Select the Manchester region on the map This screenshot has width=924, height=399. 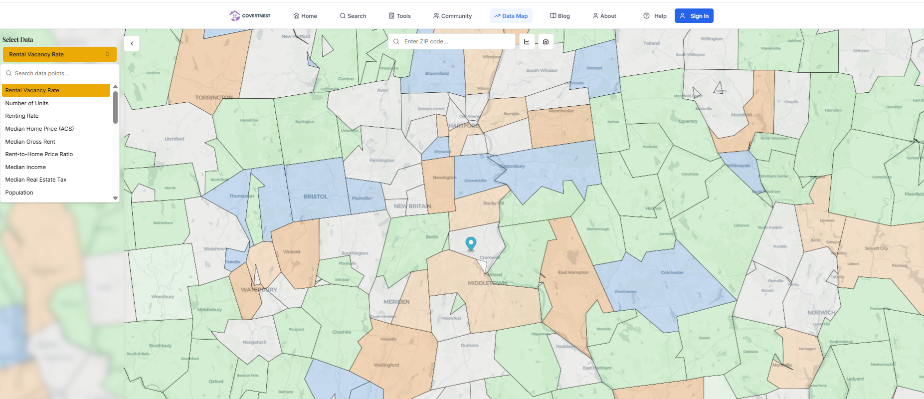561,111
